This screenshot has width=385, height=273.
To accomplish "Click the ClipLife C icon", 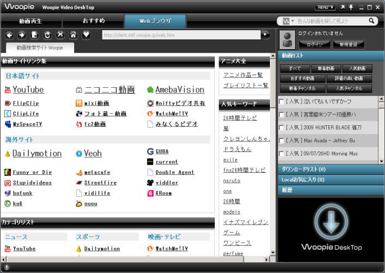I will pos(8,113).
